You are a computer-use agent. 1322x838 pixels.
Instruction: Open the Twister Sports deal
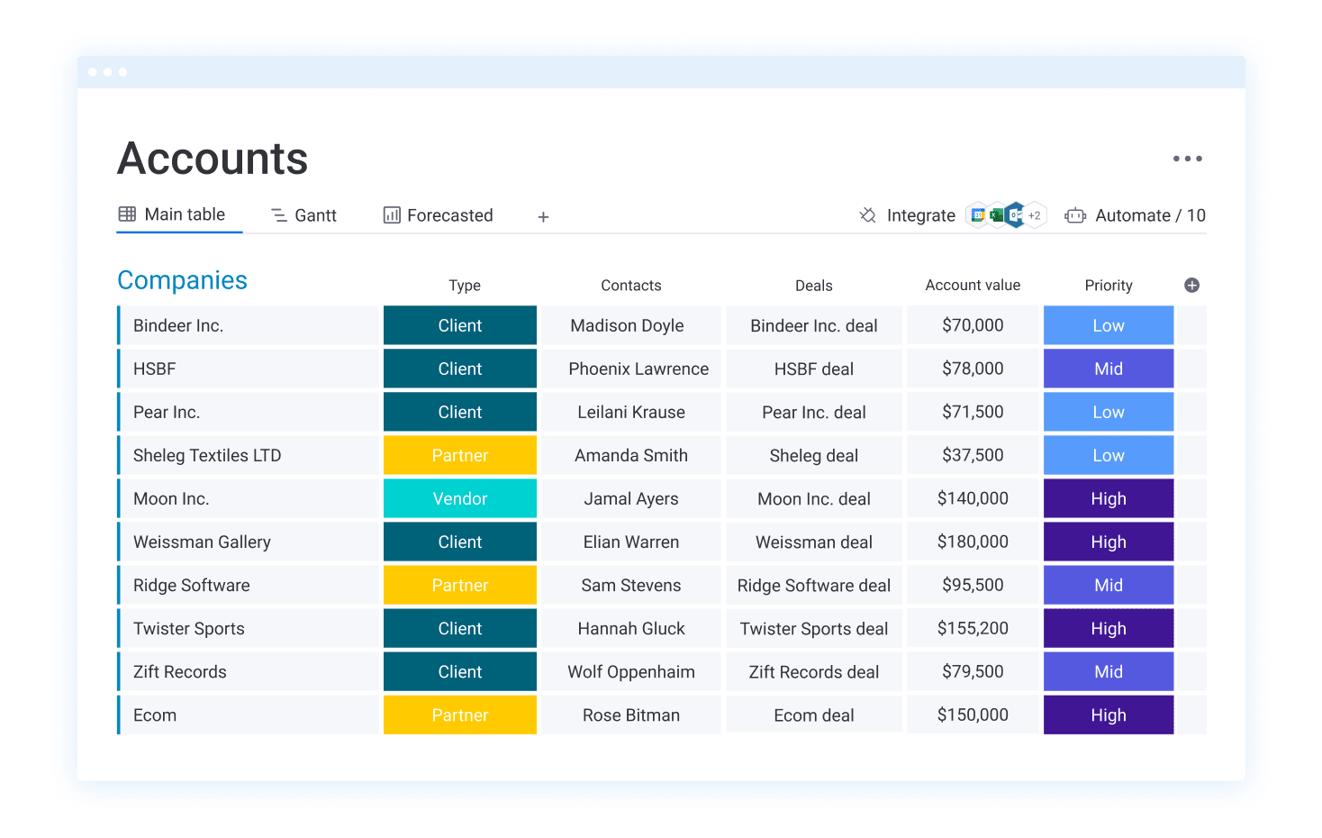(814, 629)
